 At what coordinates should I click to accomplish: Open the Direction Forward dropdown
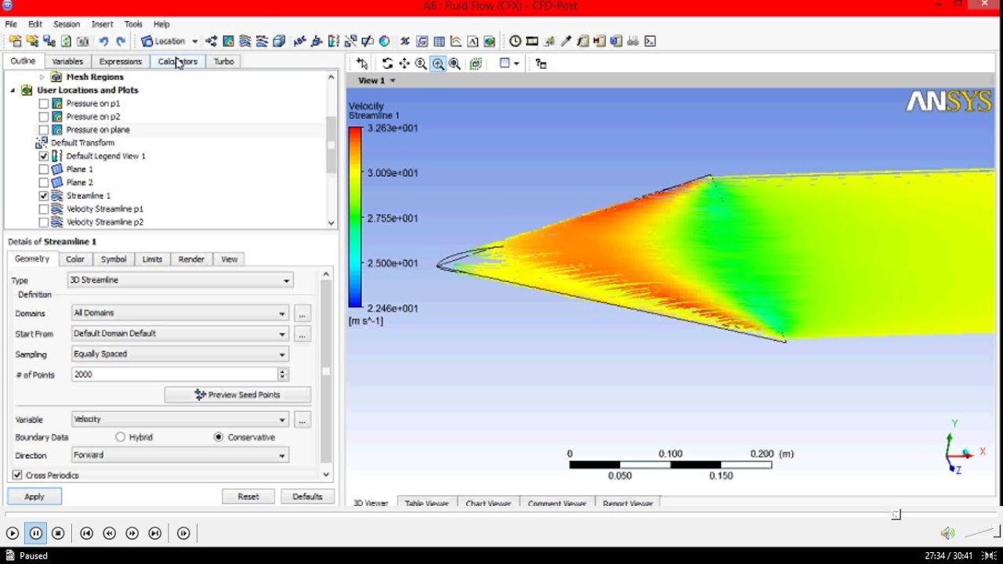(x=179, y=455)
